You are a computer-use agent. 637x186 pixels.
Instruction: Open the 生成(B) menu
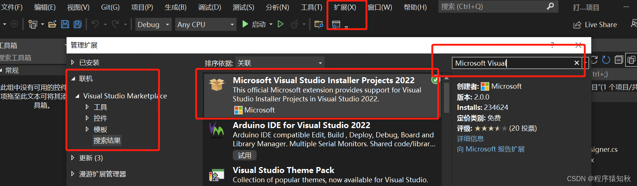[x=176, y=7]
